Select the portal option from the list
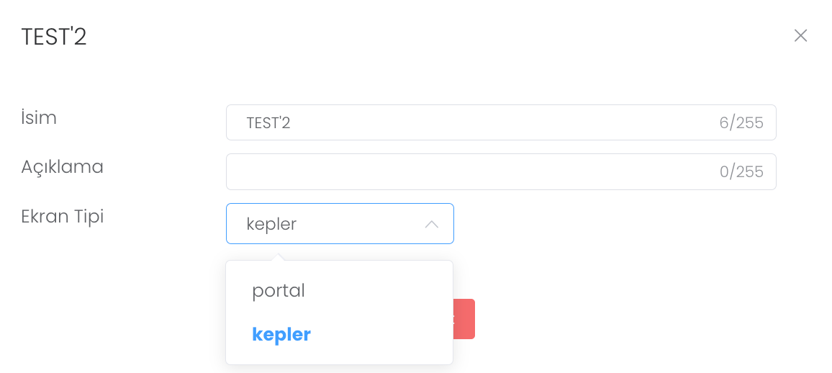Screen dimensions: 832x373 (279, 291)
